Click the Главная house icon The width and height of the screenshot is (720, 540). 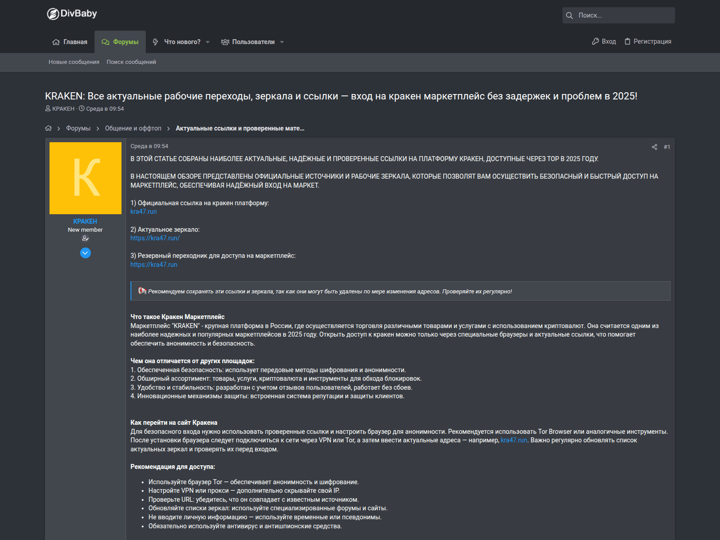click(x=56, y=42)
